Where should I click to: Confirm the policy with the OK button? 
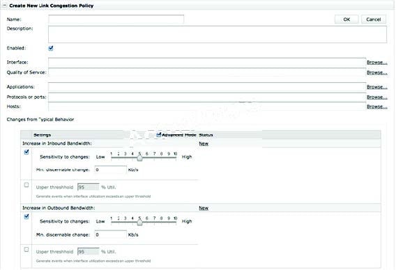click(x=346, y=19)
